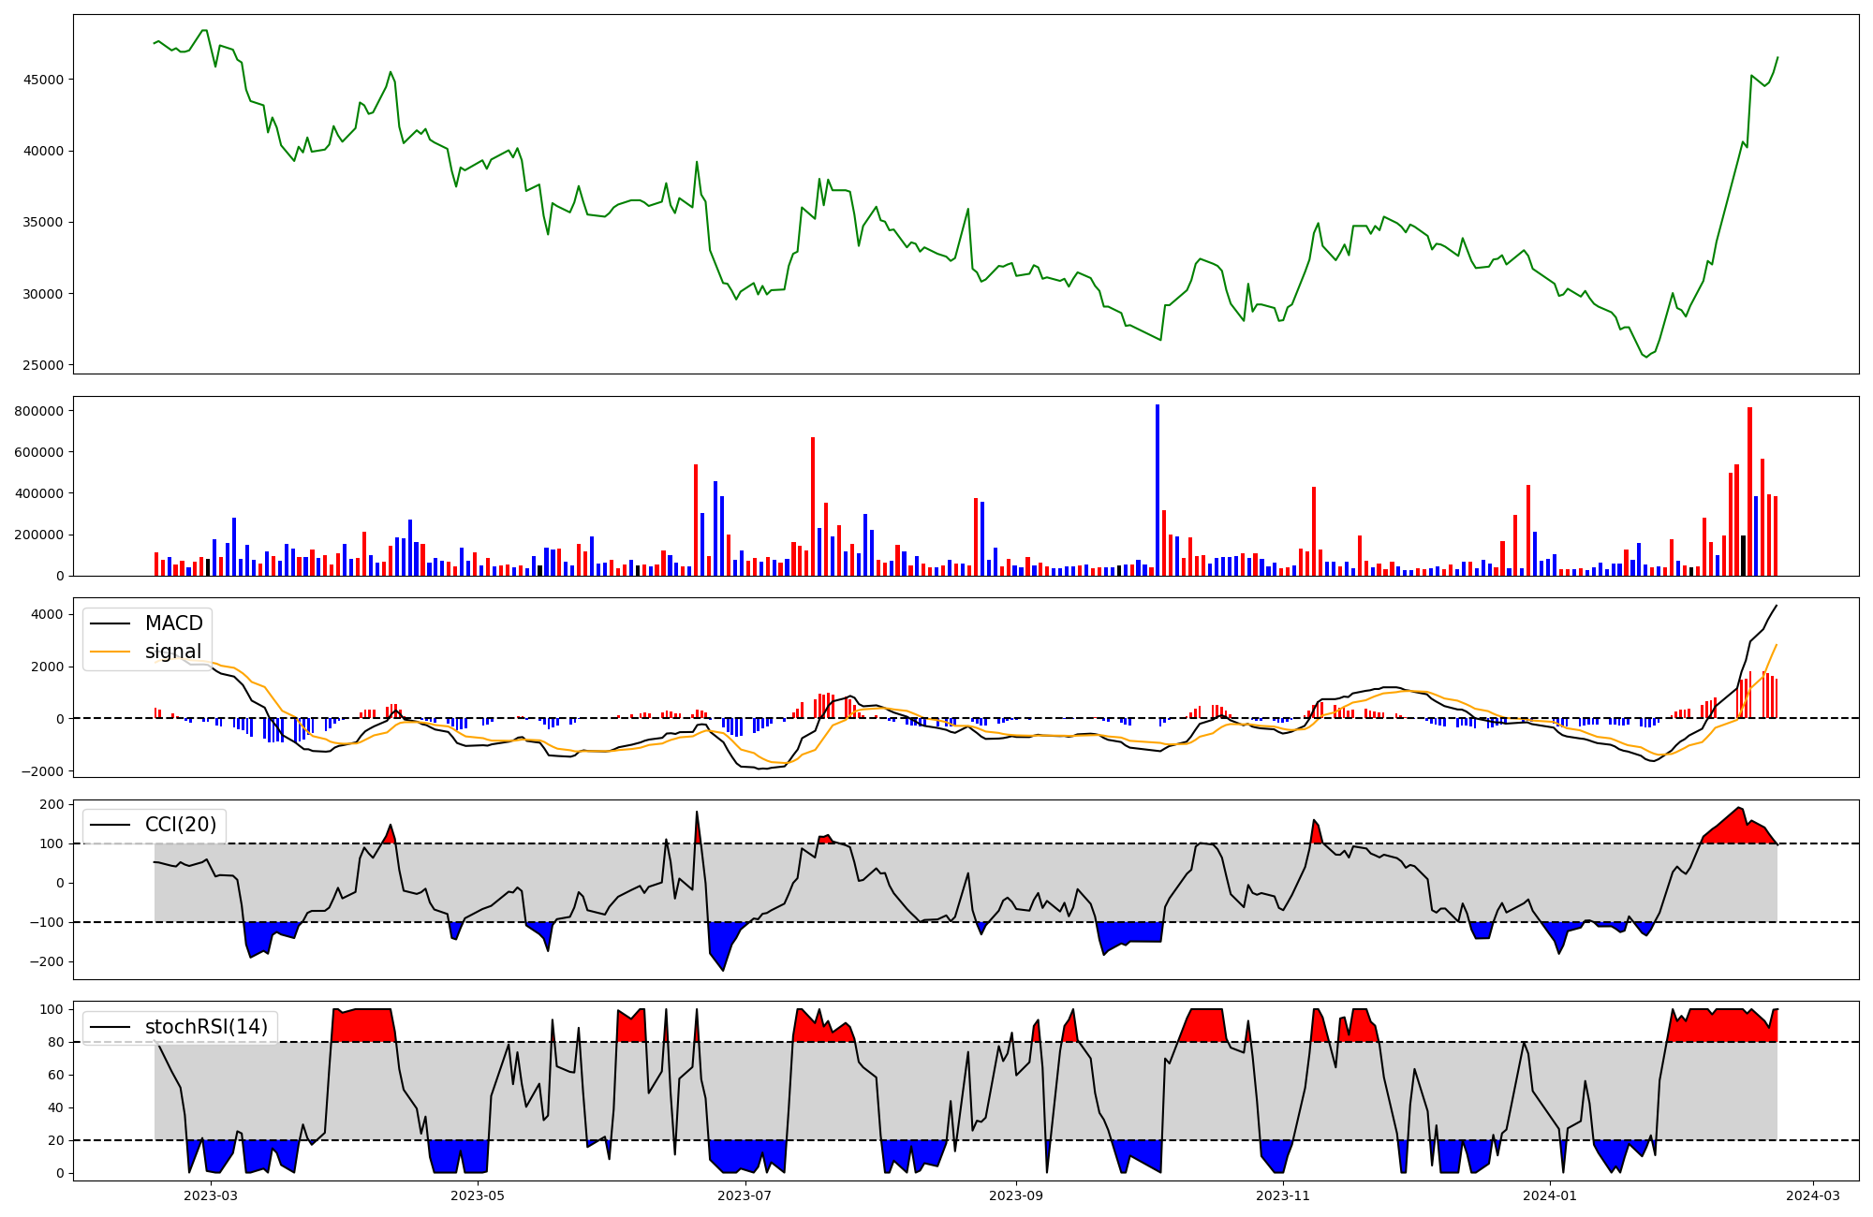Click the stochRSI(14) legend entry
The height and width of the screenshot is (1217, 1873).
coord(206,1027)
